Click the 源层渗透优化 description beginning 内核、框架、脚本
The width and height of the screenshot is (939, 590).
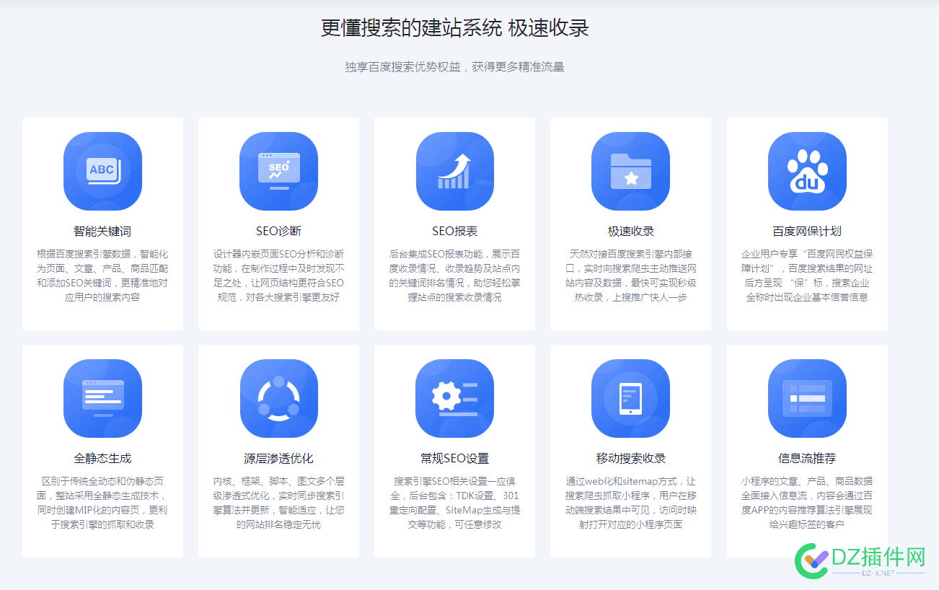click(278, 503)
